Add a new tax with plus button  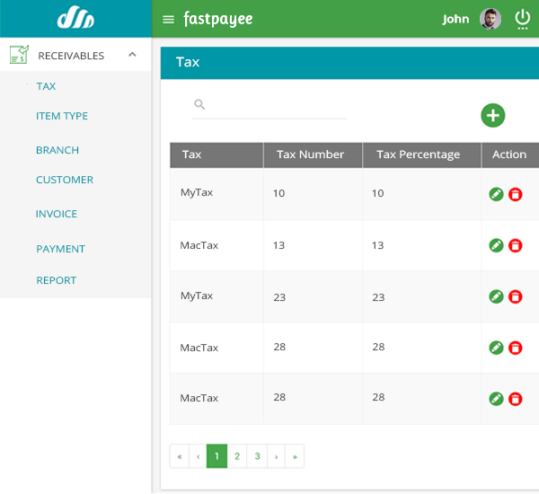pyautogui.click(x=492, y=116)
